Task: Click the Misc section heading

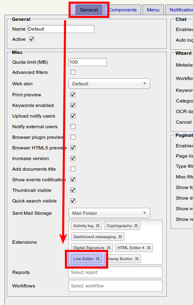Action: (17, 52)
